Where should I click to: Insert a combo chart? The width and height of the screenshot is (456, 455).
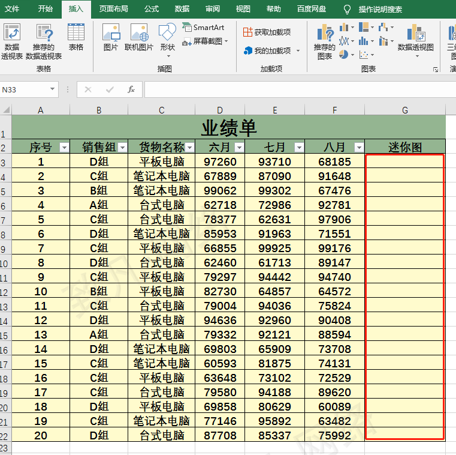coord(386,41)
